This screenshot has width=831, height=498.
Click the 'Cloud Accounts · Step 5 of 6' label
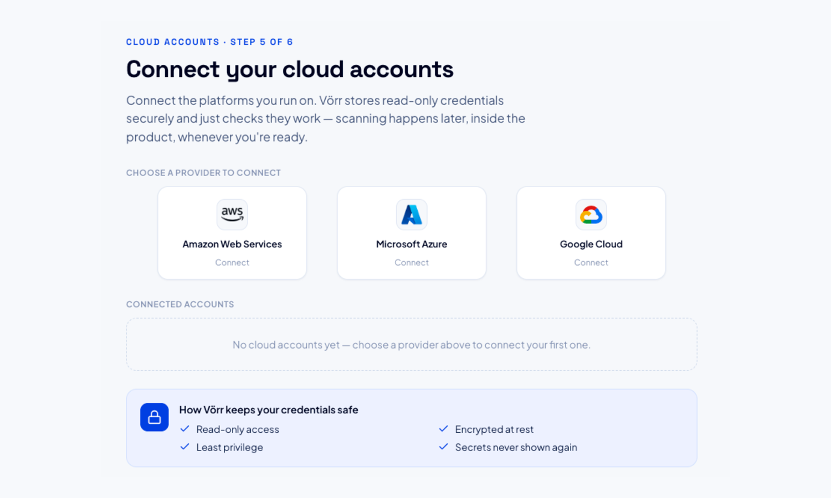click(x=209, y=42)
